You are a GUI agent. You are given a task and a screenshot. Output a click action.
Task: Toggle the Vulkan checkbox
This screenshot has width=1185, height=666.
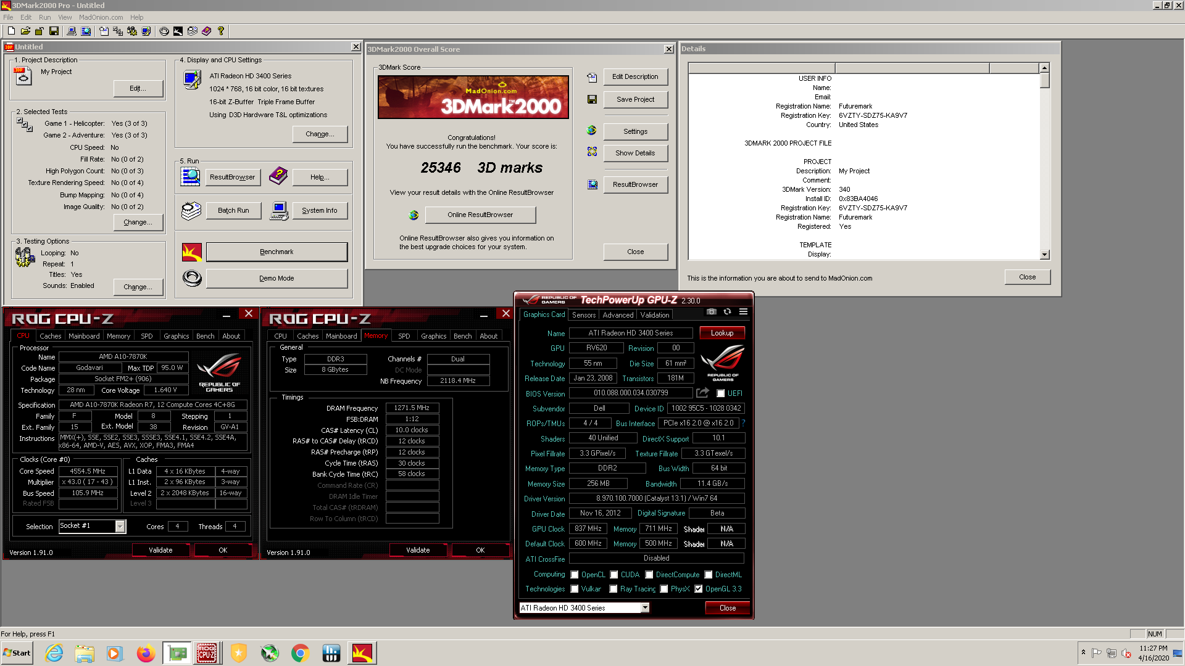tap(575, 589)
